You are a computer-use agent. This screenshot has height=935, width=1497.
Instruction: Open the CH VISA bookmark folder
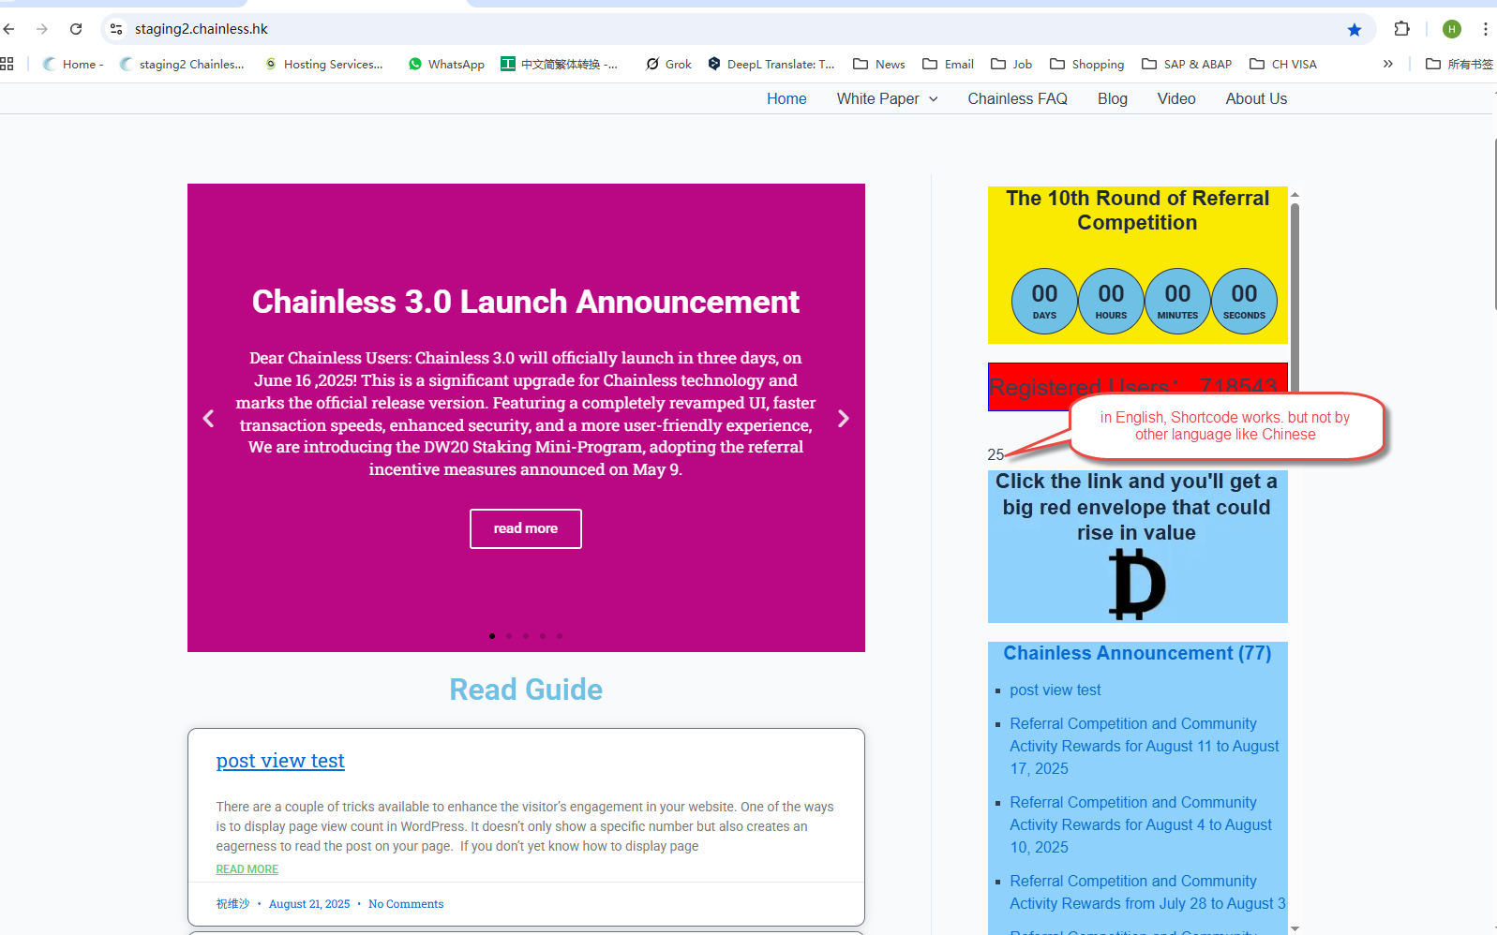(x=1283, y=64)
